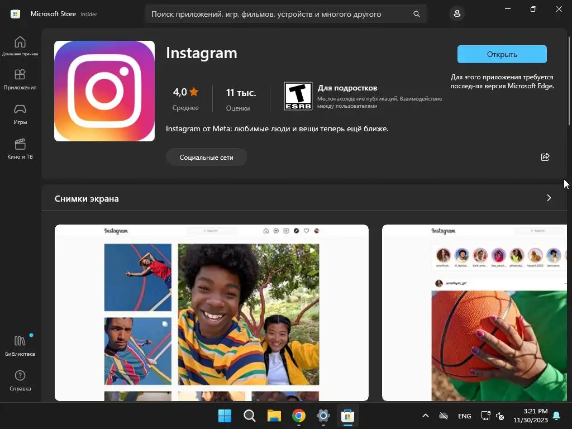Click the search magnifier icon
Screen dimensions: 572x429
(417, 14)
